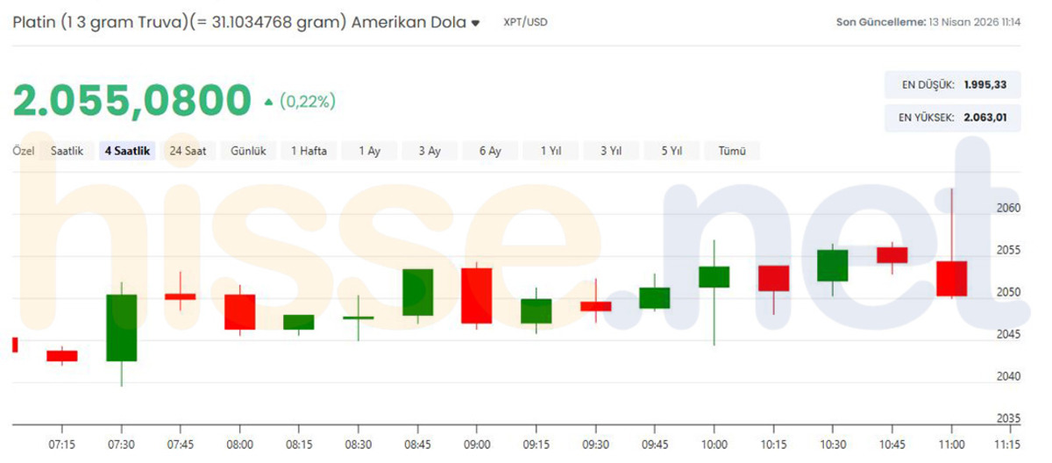Screen dimensions: 1052x463
Task: Select the 3 Ay range
Action: (430, 151)
